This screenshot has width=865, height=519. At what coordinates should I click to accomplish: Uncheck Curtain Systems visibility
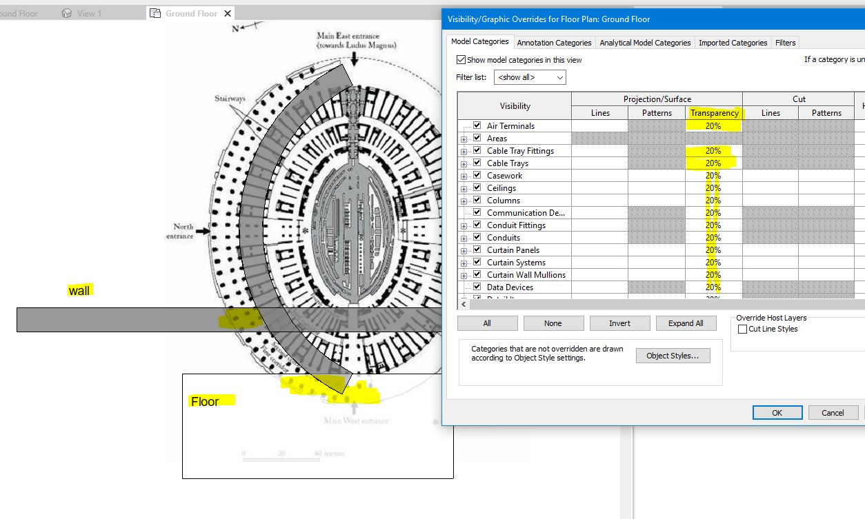[477, 262]
